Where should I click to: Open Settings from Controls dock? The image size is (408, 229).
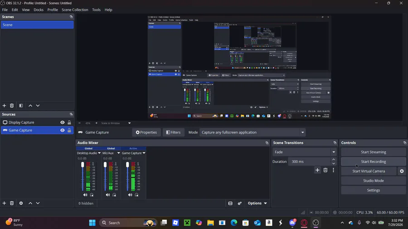[374, 191]
